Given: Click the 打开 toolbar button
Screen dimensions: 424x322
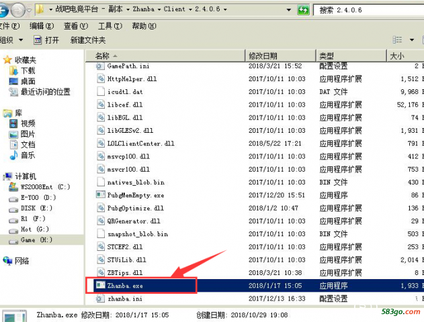Looking at the screenshot, I should click(x=46, y=40).
